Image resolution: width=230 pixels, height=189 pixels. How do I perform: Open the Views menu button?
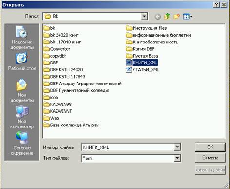(x=188, y=16)
